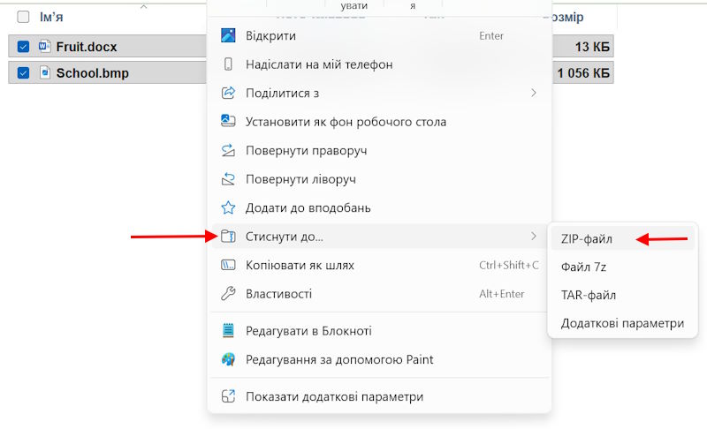Click the phone icon for send to phone
Screen dimensions: 707x429
(x=228, y=64)
